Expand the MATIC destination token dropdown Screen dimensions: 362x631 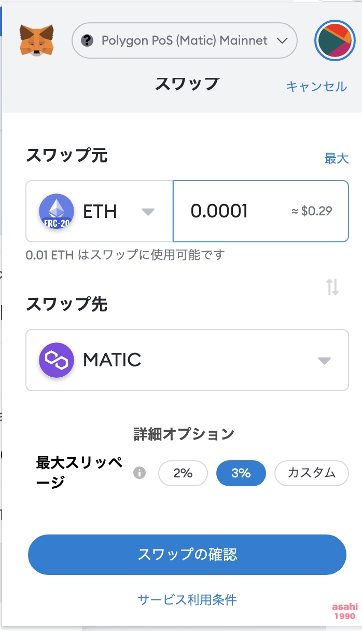point(324,360)
